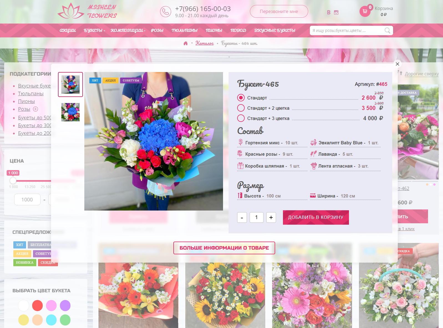Open Пионы subcategory link in sidebar
Screen dimensions: 443x328
click(26, 101)
